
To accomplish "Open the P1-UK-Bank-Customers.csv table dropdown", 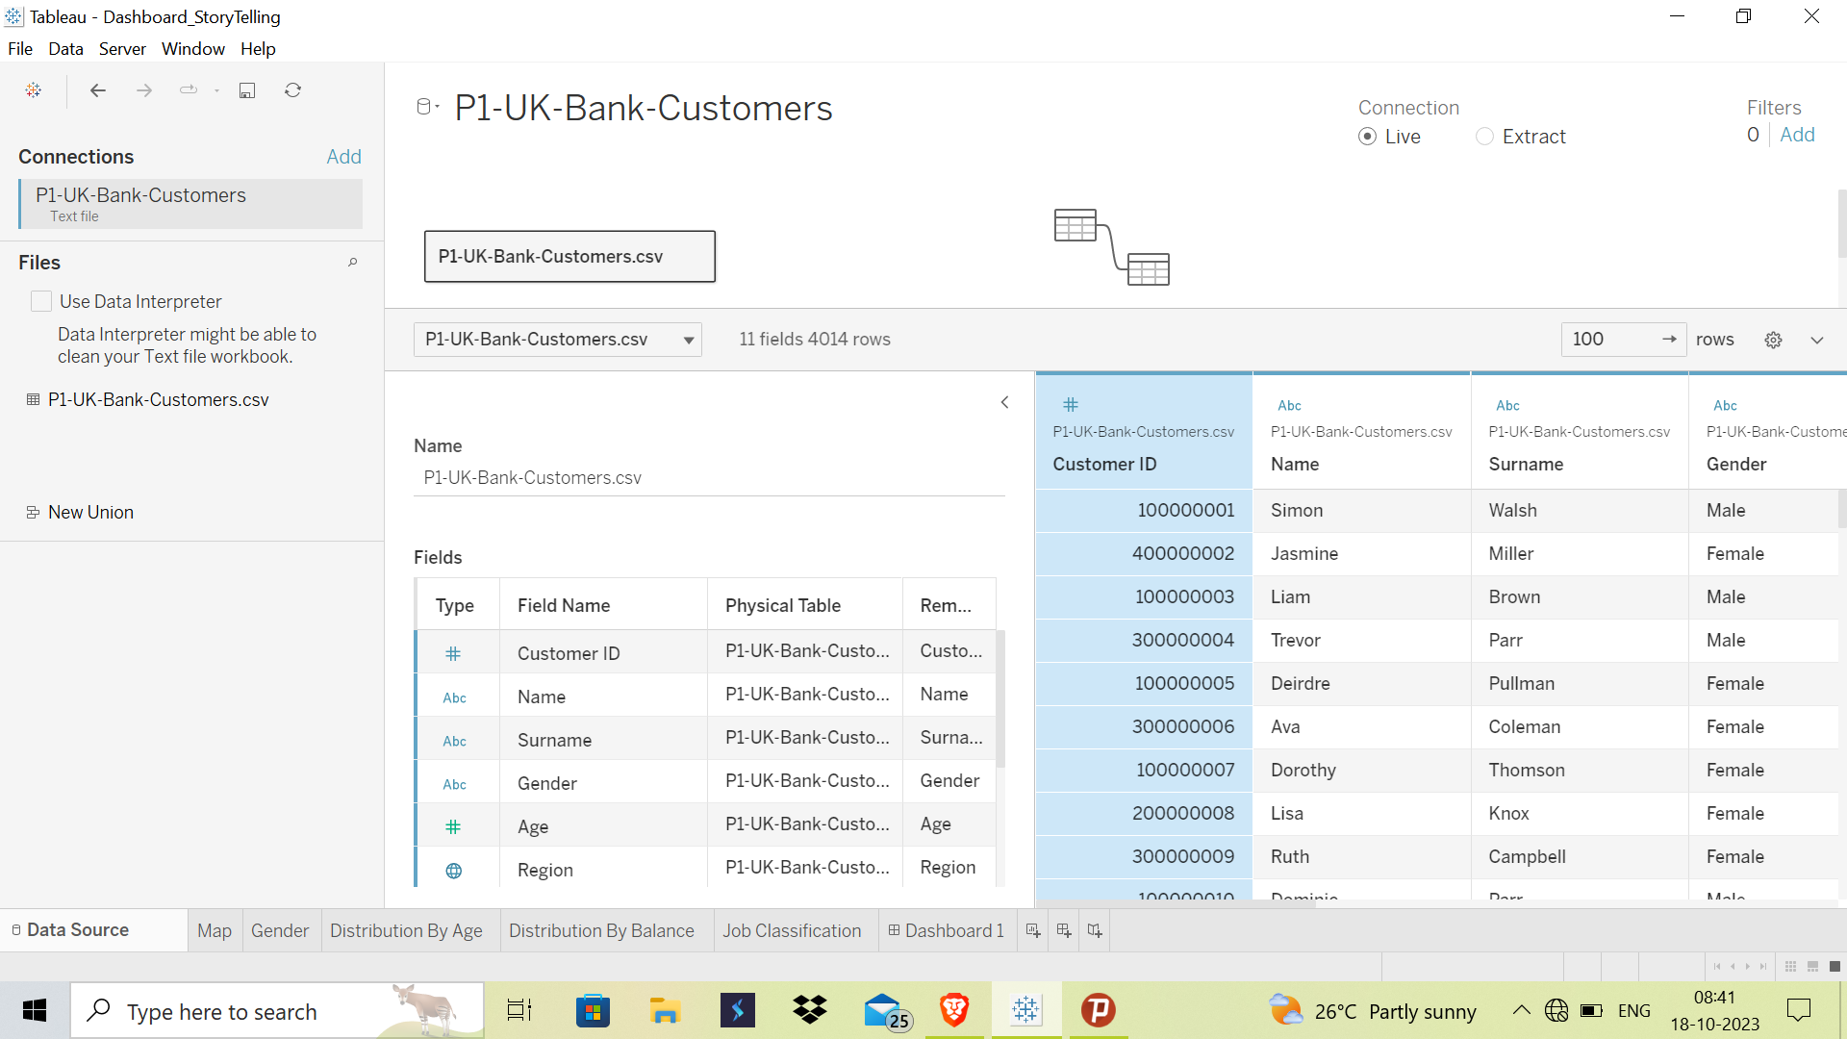I will click(x=689, y=340).
